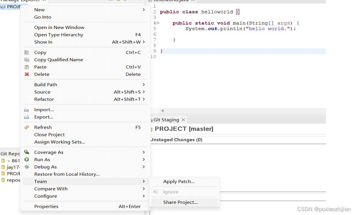Viewport: 355px width, 215px height.
Task: Click the Export icon in the menu
Action: 27,117
